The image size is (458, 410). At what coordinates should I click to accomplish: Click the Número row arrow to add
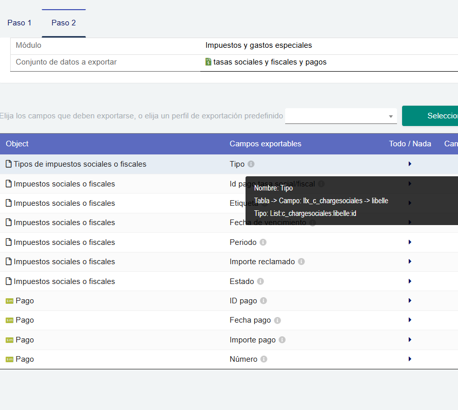pyautogui.click(x=410, y=359)
